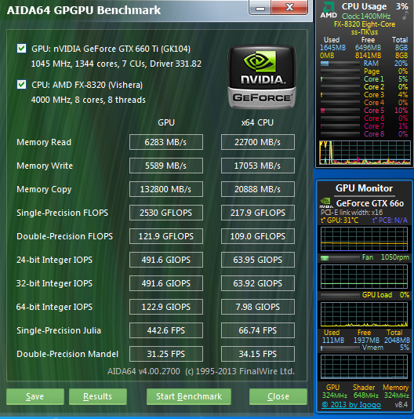Click 'CPU Usage' gadget title
Screen dimensions: 414x419
point(364,6)
